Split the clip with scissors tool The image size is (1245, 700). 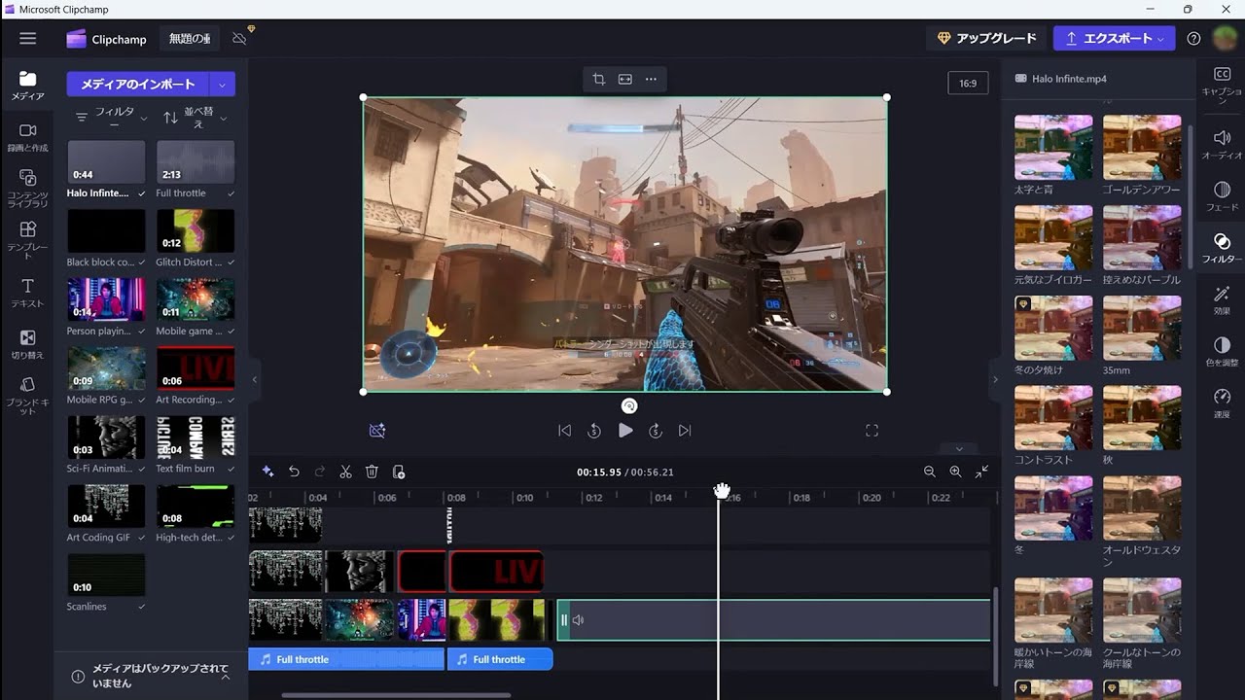click(345, 472)
